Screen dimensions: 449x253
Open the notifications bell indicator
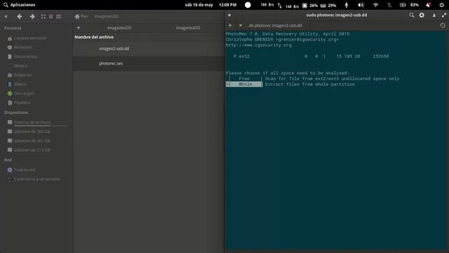[428, 5]
